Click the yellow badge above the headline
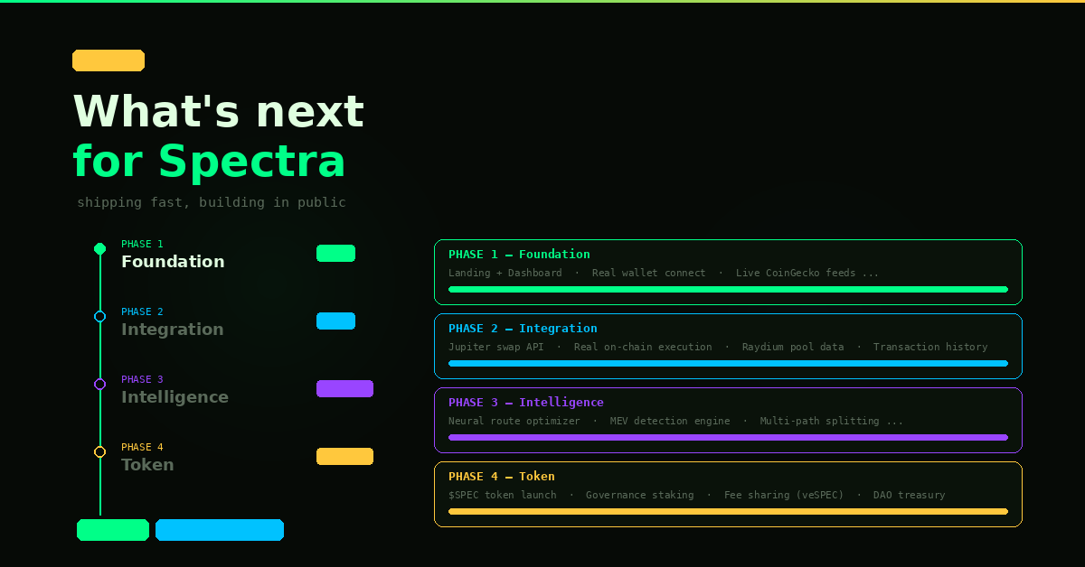The image size is (1085, 567). pos(108,60)
